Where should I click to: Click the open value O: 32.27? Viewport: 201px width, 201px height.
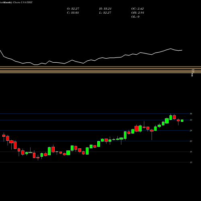tap(73, 9)
